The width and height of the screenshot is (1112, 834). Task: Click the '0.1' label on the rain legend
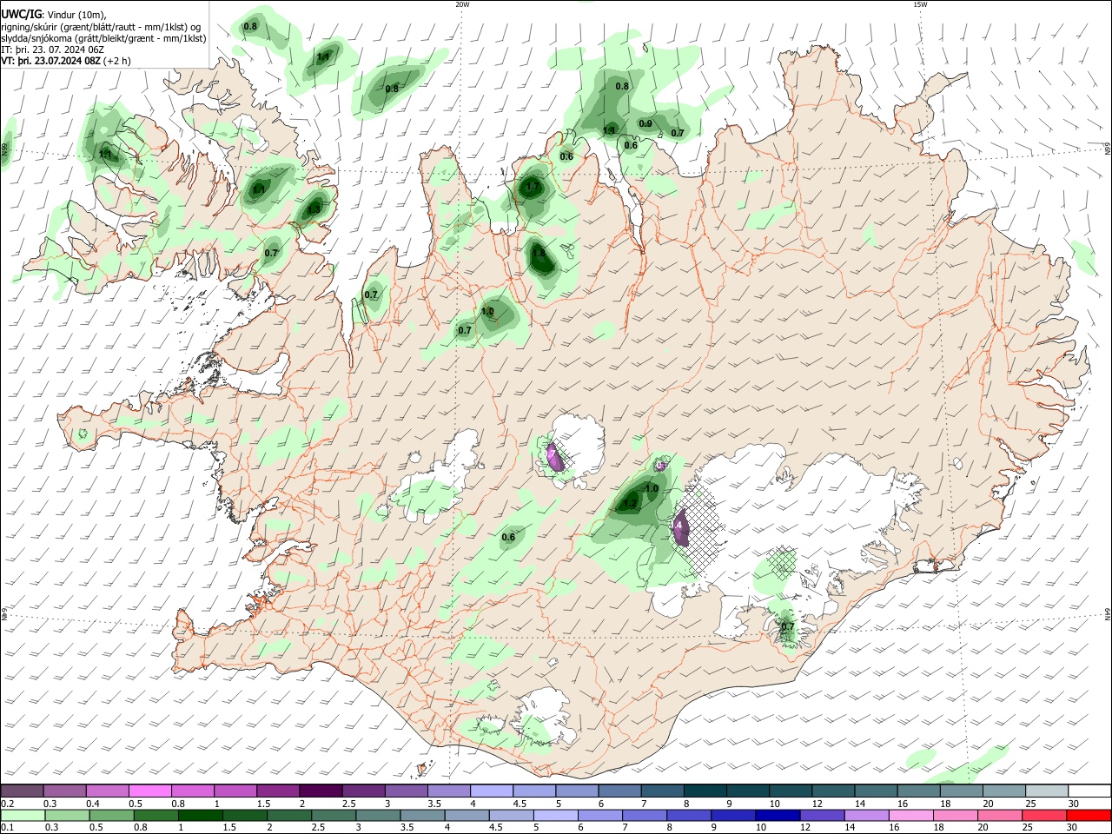click(7, 827)
